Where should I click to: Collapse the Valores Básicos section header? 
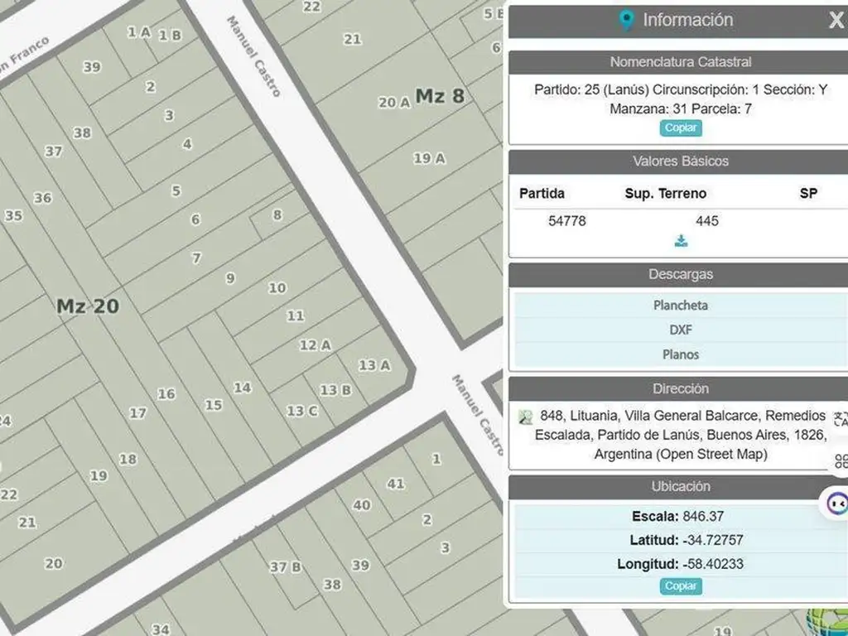tap(680, 161)
